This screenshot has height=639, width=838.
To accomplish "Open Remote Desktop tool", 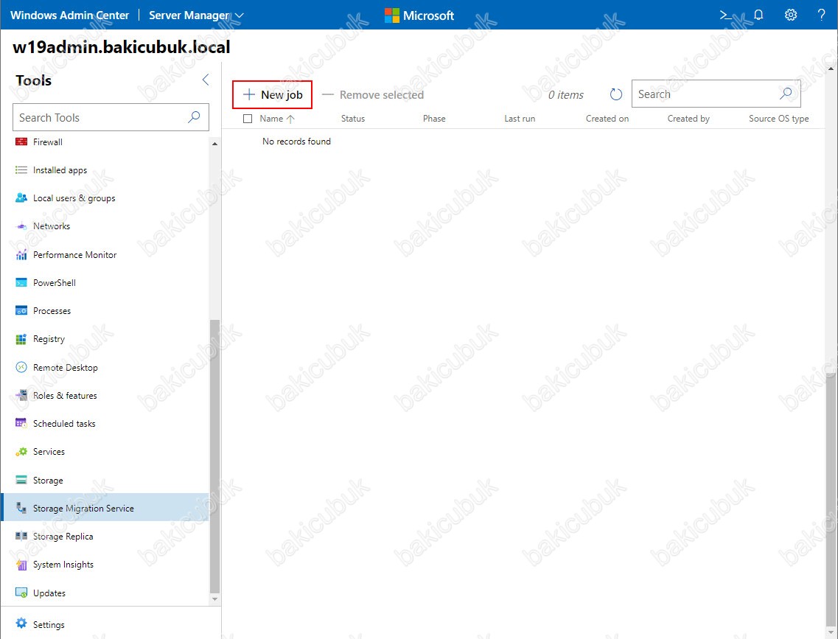I will [65, 368].
